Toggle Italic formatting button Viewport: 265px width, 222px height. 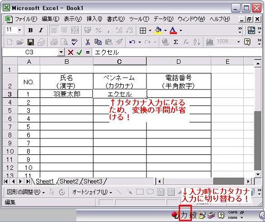(41, 30)
